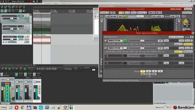Click the SAVE CSV button
The image size is (195, 110).
tap(159, 13)
